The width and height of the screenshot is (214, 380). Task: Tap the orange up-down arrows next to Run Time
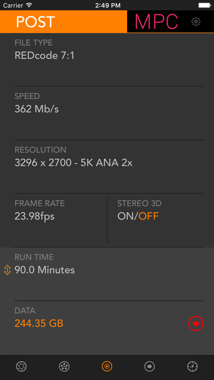coord(8,270)
